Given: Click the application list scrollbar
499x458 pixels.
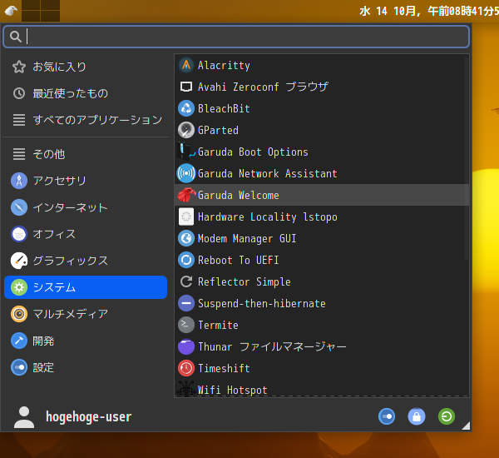Looking at the screenshot, I should click(x=467, y=159).
